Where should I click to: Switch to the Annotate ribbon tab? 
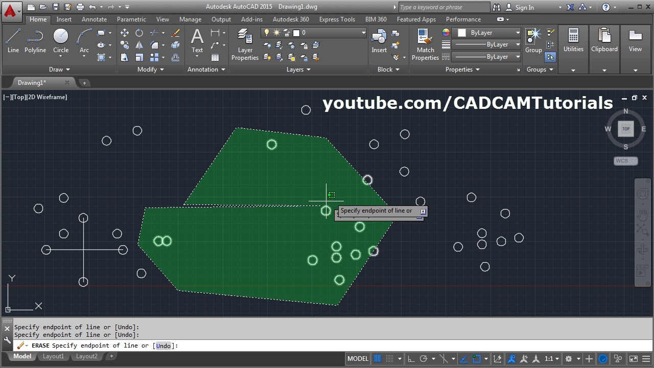coord(94,19)
